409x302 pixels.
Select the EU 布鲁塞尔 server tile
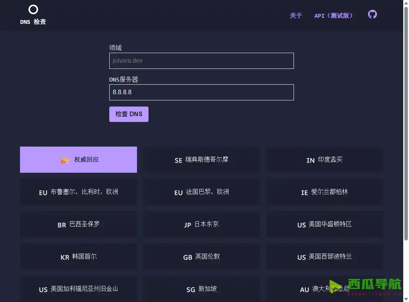coord(78,192)
